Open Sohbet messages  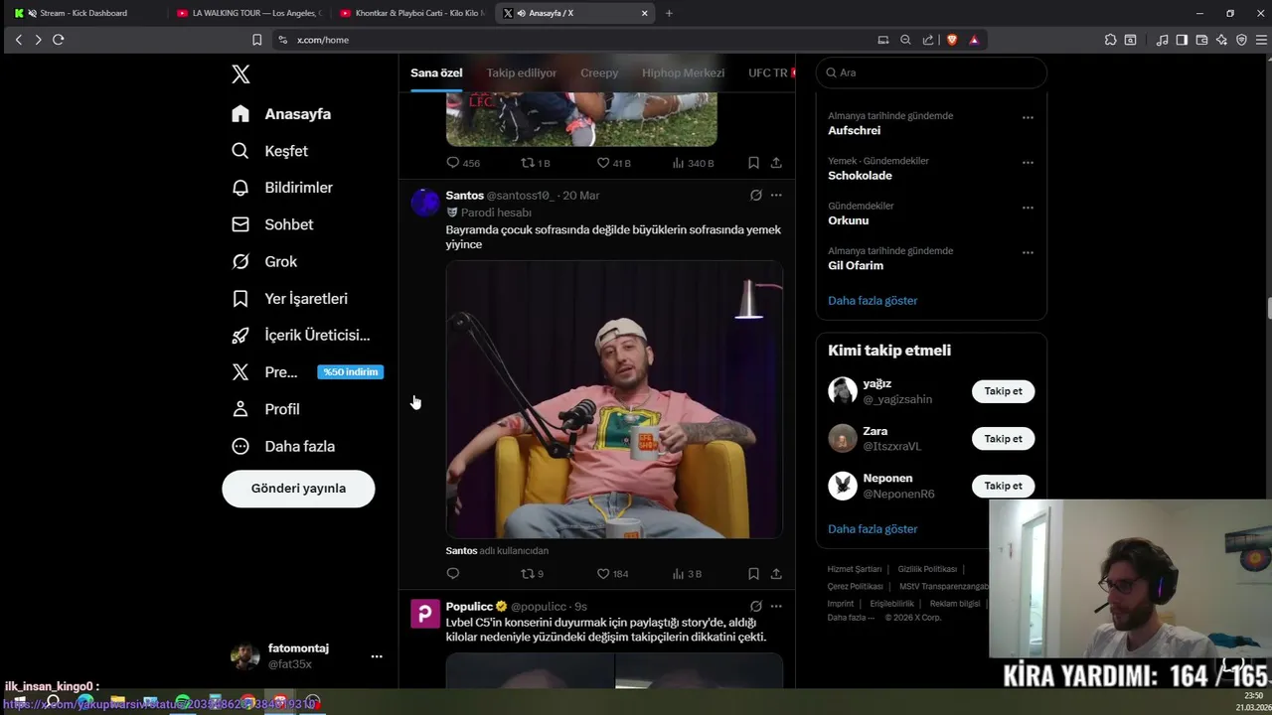[x=273, y=224]
